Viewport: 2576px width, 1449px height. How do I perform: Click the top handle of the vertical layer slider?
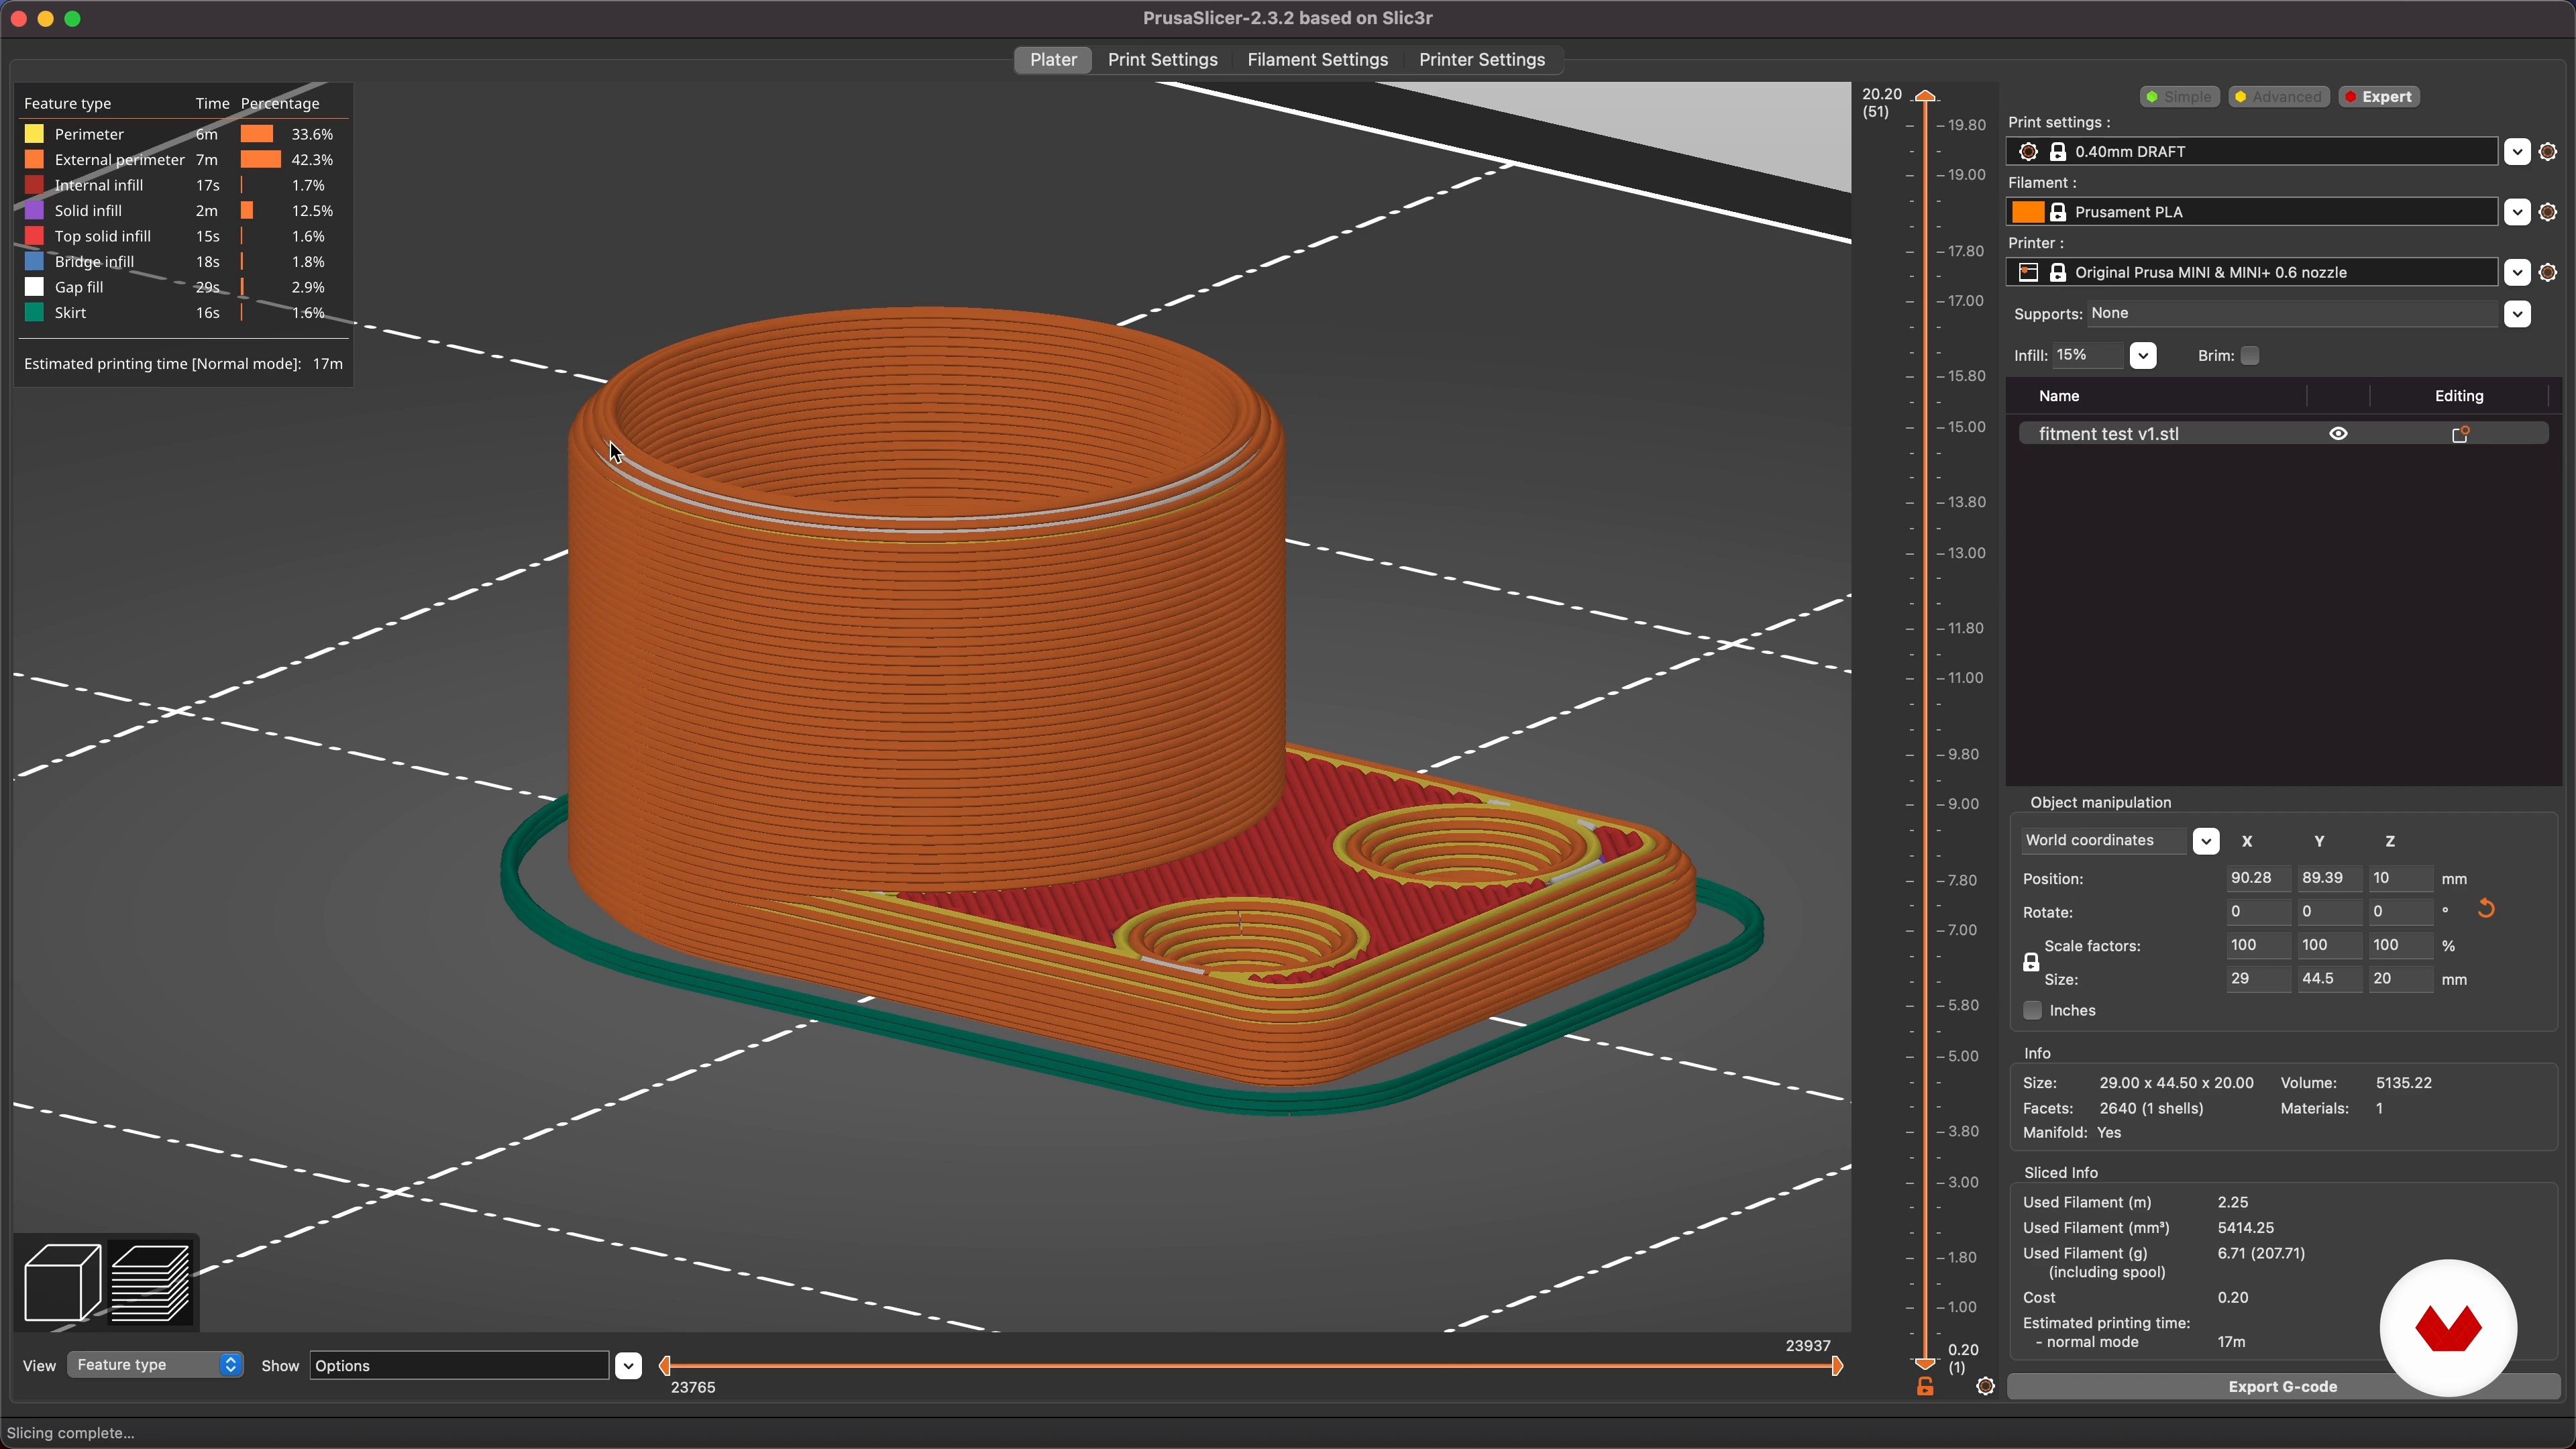pos(1925,96)
